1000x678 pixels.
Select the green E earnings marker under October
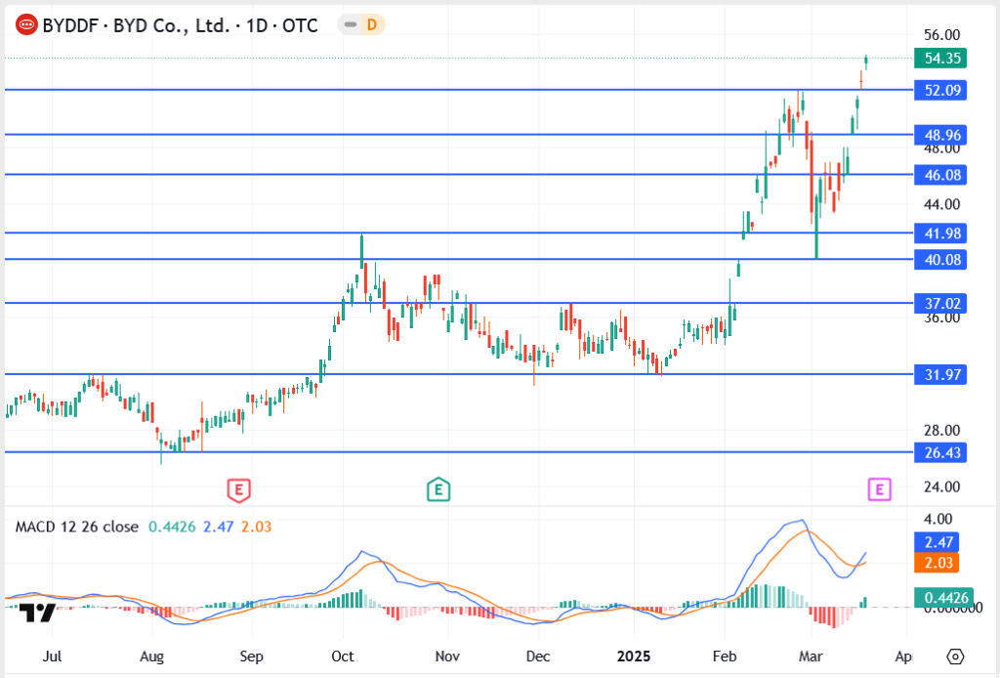tap(439, 489)
